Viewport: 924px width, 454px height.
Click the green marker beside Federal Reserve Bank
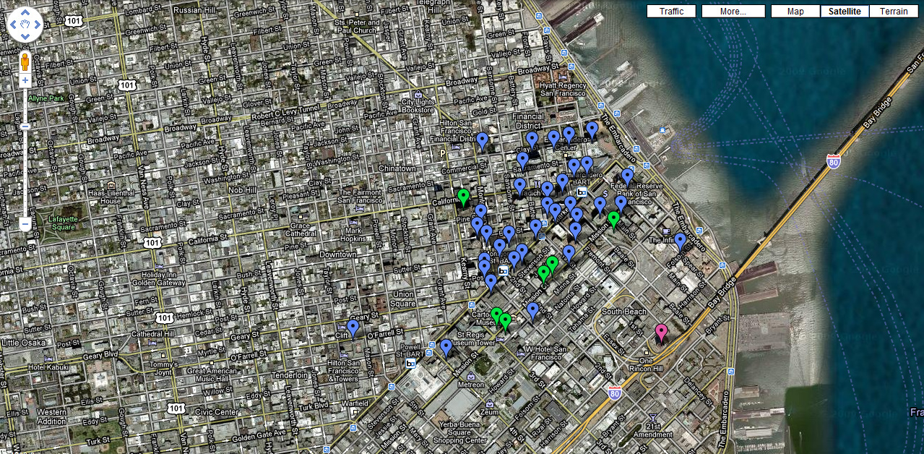613,218
